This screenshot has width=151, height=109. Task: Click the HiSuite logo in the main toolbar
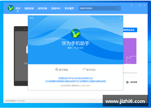click(11, 8)
